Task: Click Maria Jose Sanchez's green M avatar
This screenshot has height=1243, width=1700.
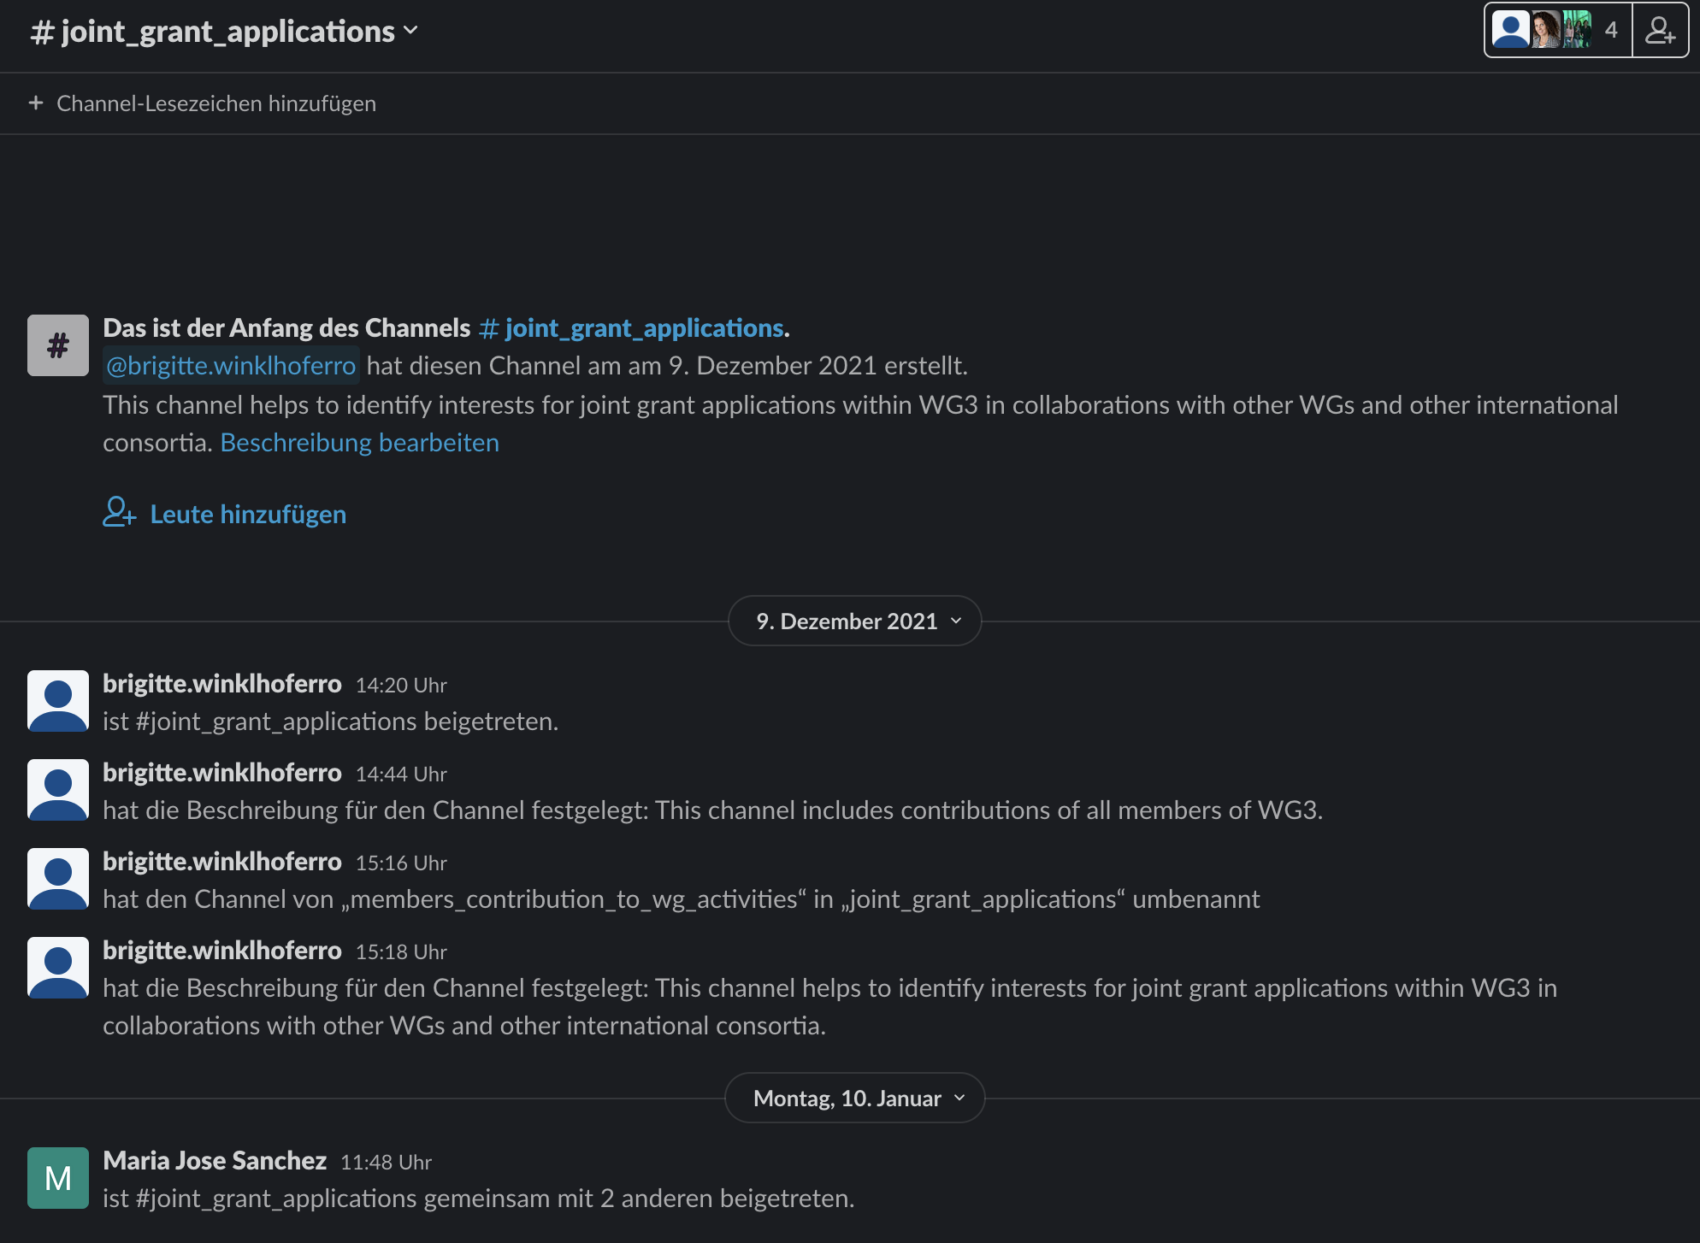Action: point(58,1178)
